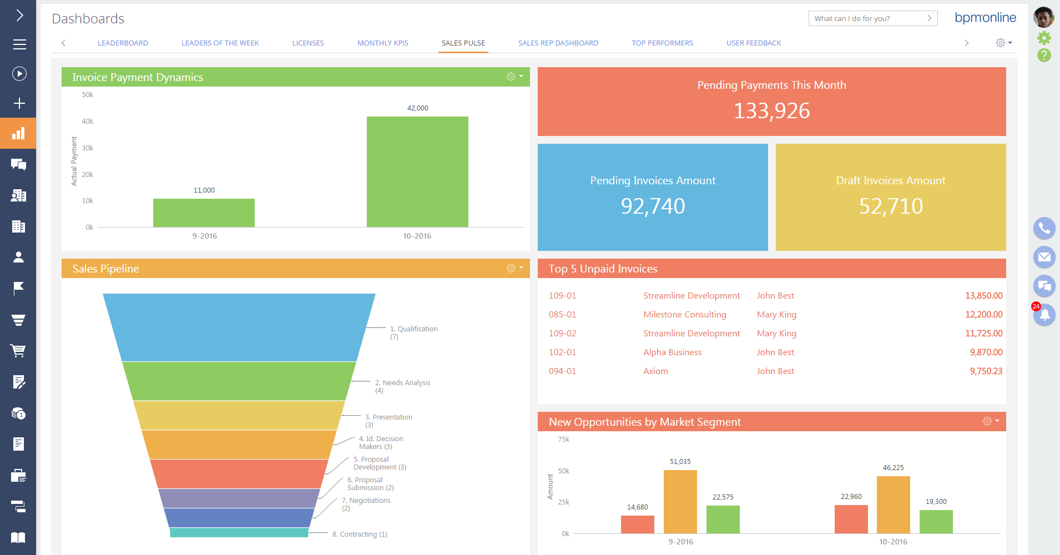This screenshot has height=555, width=1060.
Task: Open the email envelope icon
Action: (x=1044, y=257)
